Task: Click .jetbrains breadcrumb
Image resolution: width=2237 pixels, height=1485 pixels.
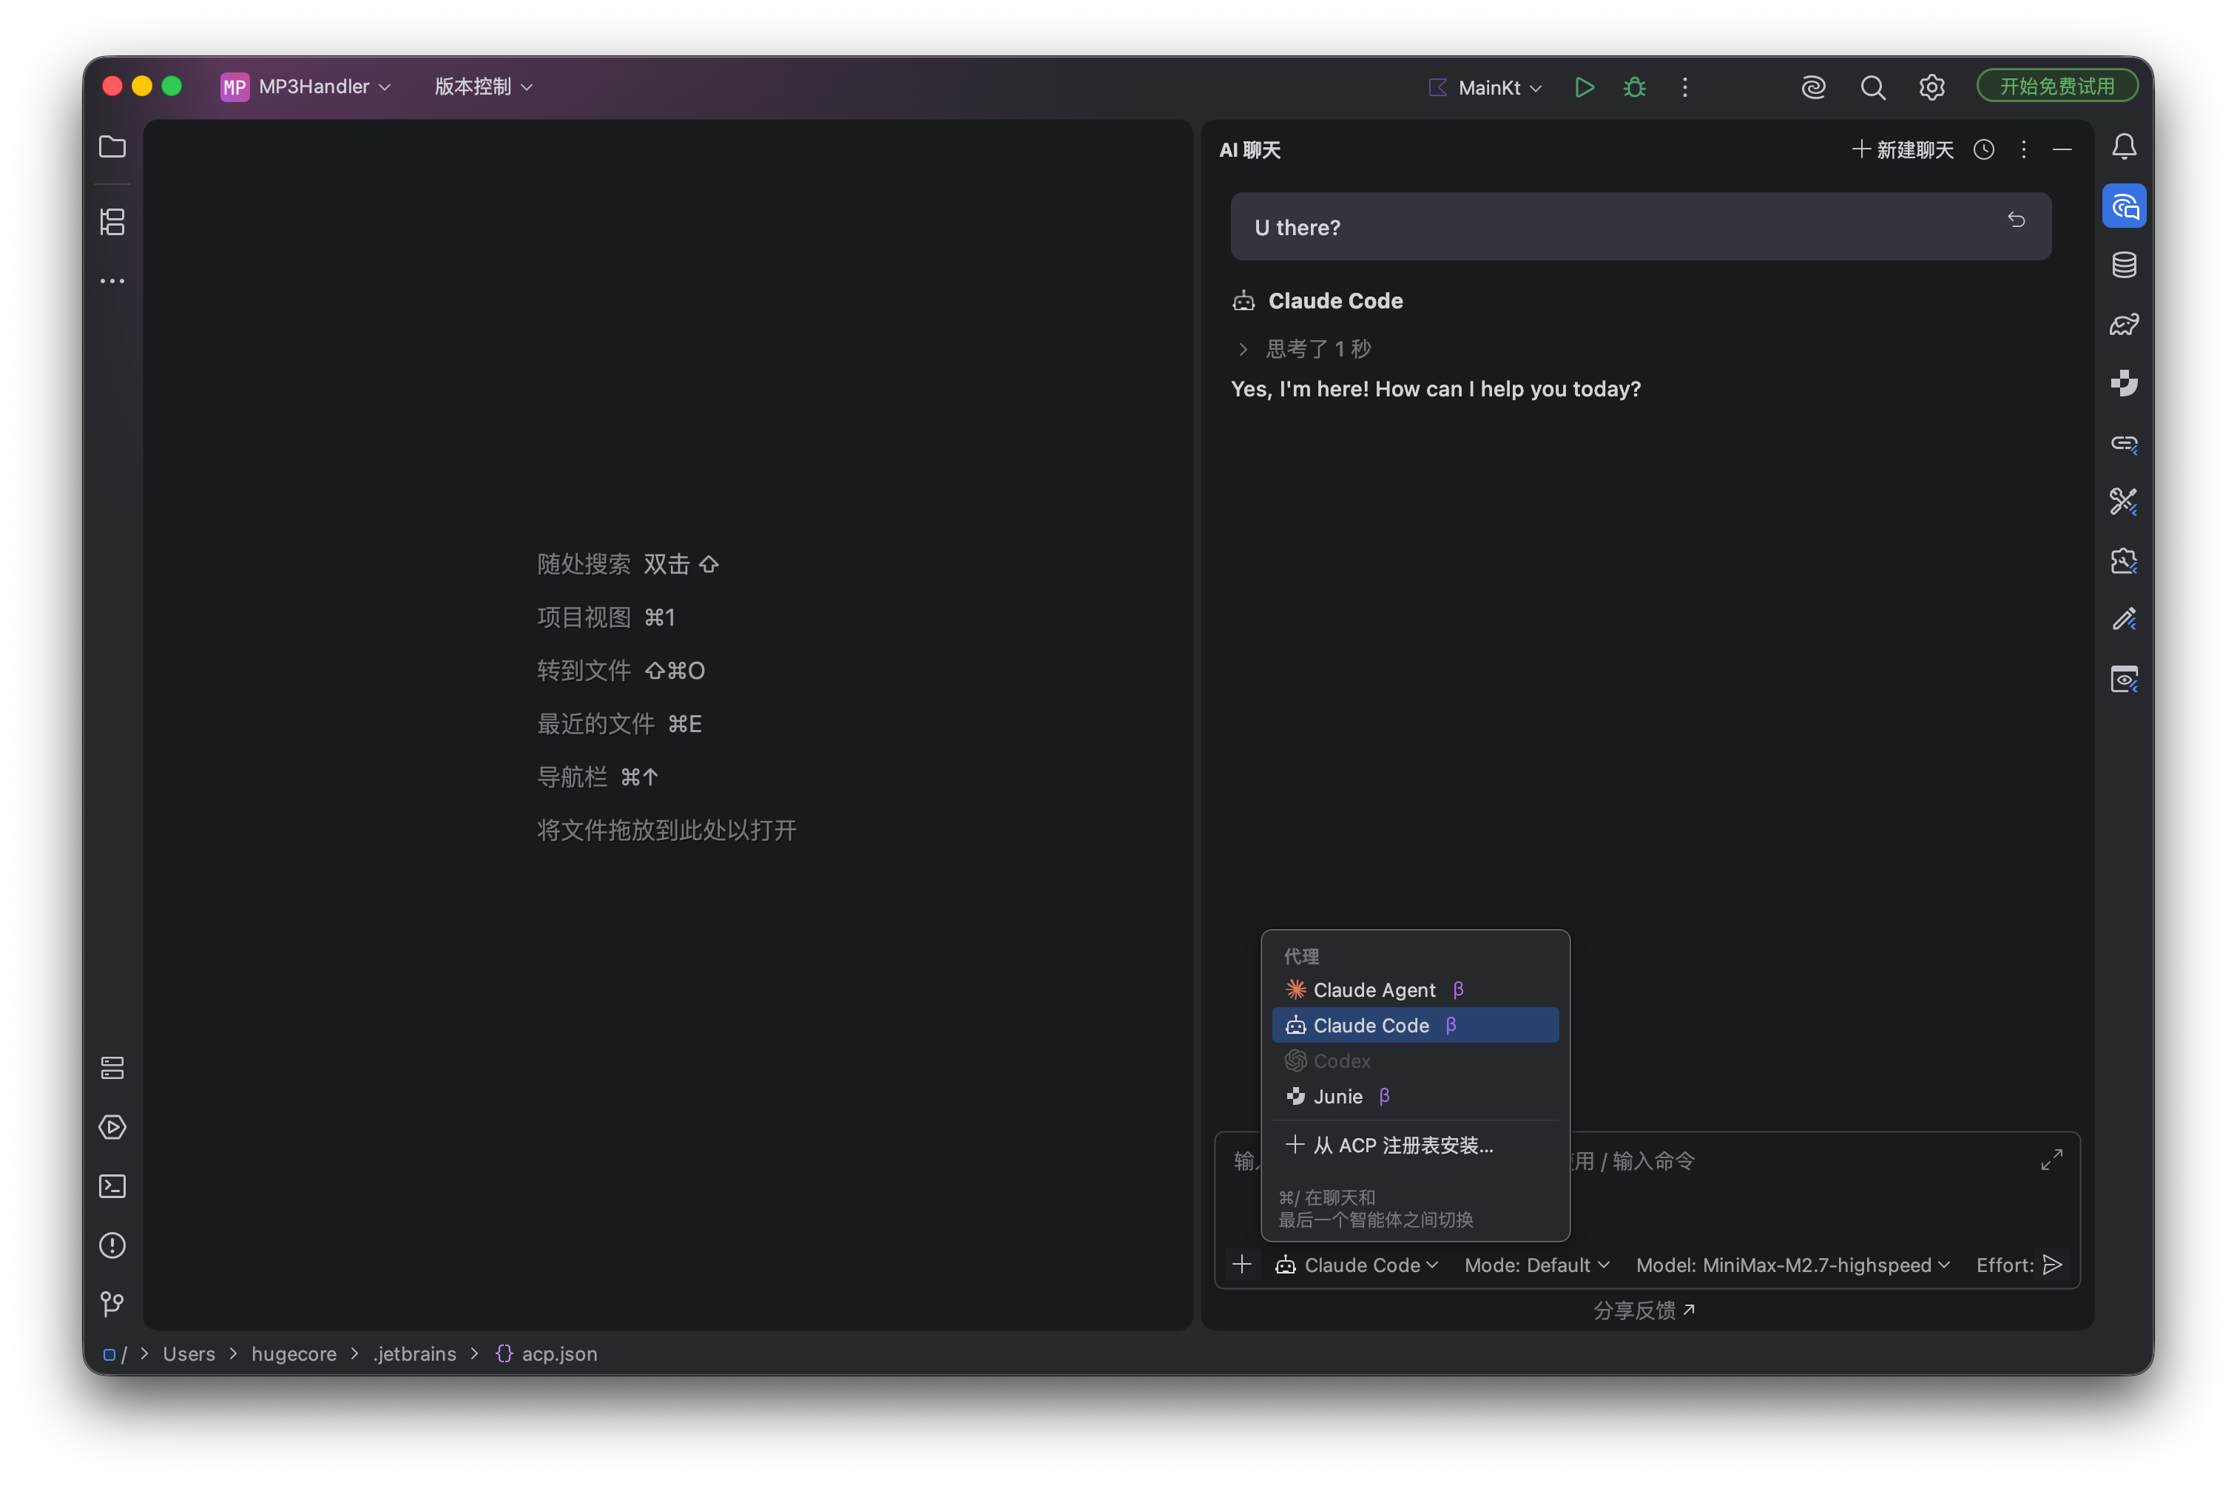Action: [x=415, y=1353]
